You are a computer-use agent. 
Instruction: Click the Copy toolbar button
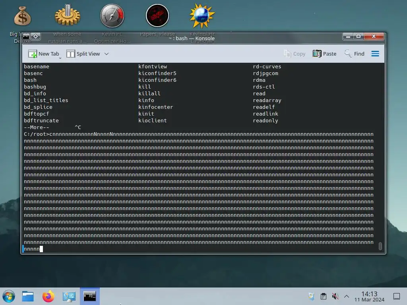295,54
